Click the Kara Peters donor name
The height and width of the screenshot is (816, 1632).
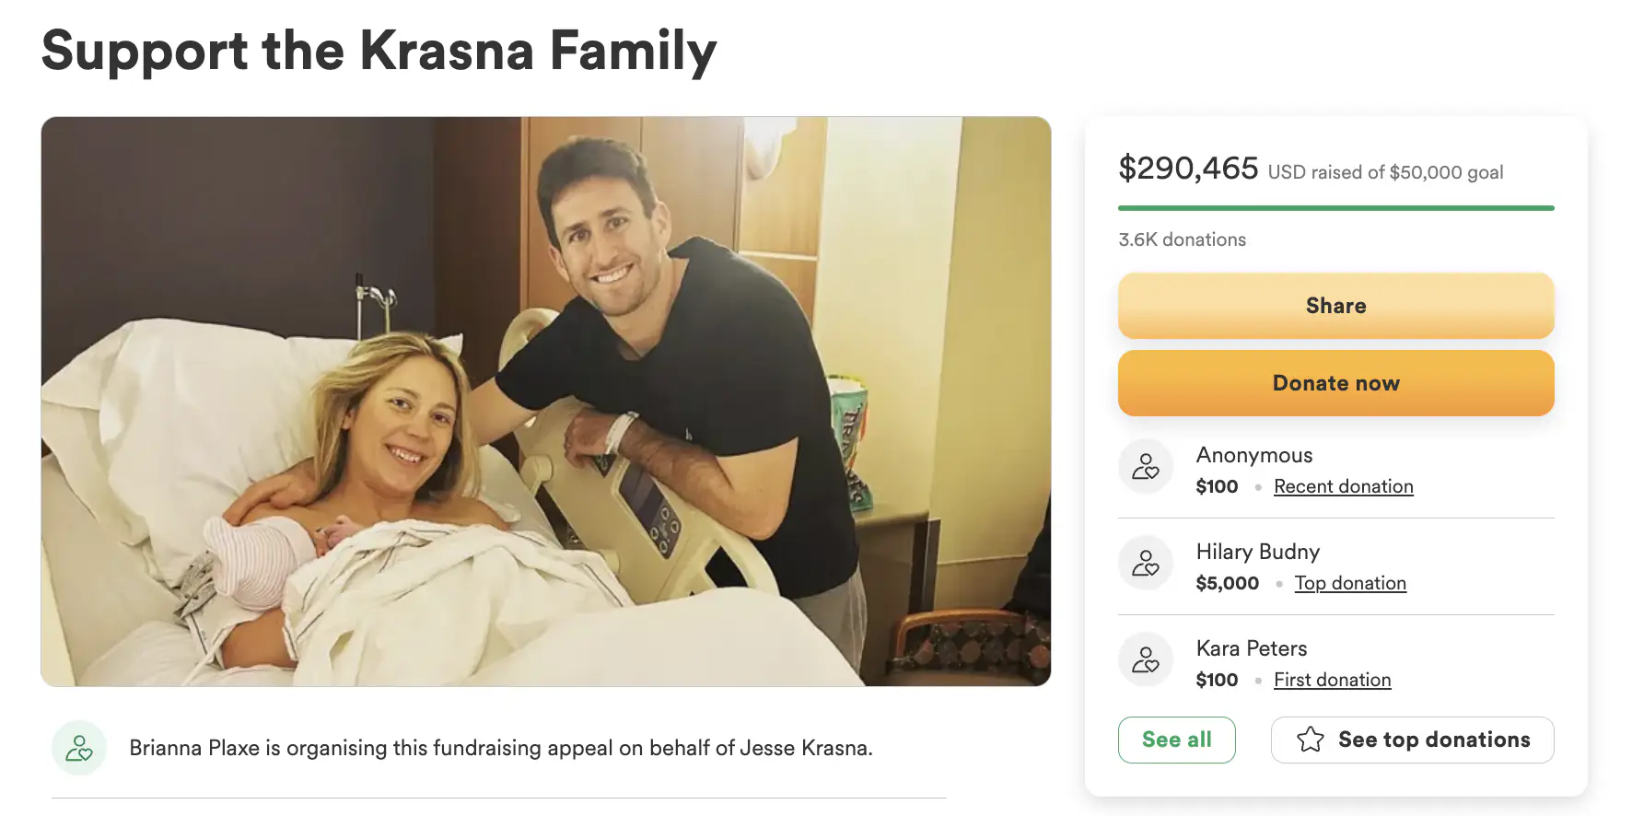point(1251,648)
